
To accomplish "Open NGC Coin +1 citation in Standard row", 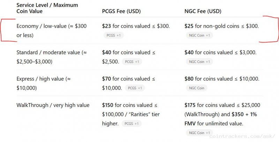I will pos(199,62).
